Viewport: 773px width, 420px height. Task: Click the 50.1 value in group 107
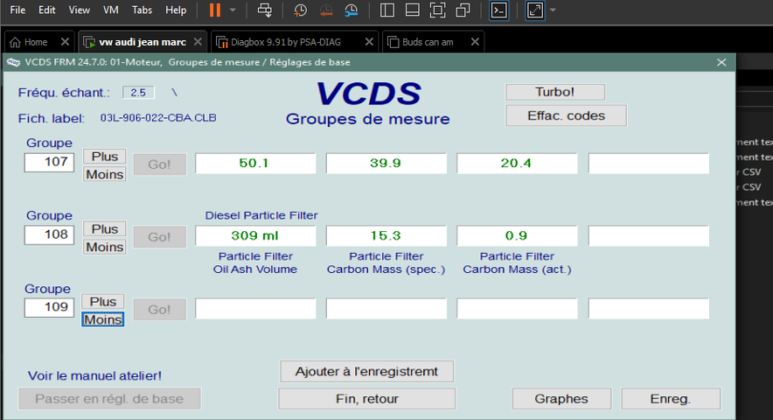pyautogui.click(x=255, y=164)
